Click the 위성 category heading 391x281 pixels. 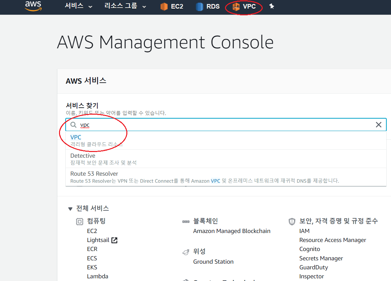[199, 251]
